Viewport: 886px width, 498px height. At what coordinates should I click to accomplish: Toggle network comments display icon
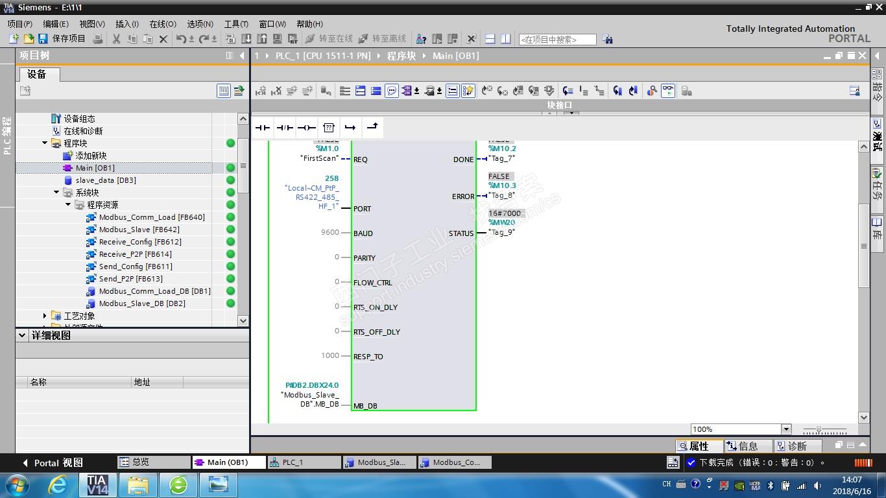point(392,91)
